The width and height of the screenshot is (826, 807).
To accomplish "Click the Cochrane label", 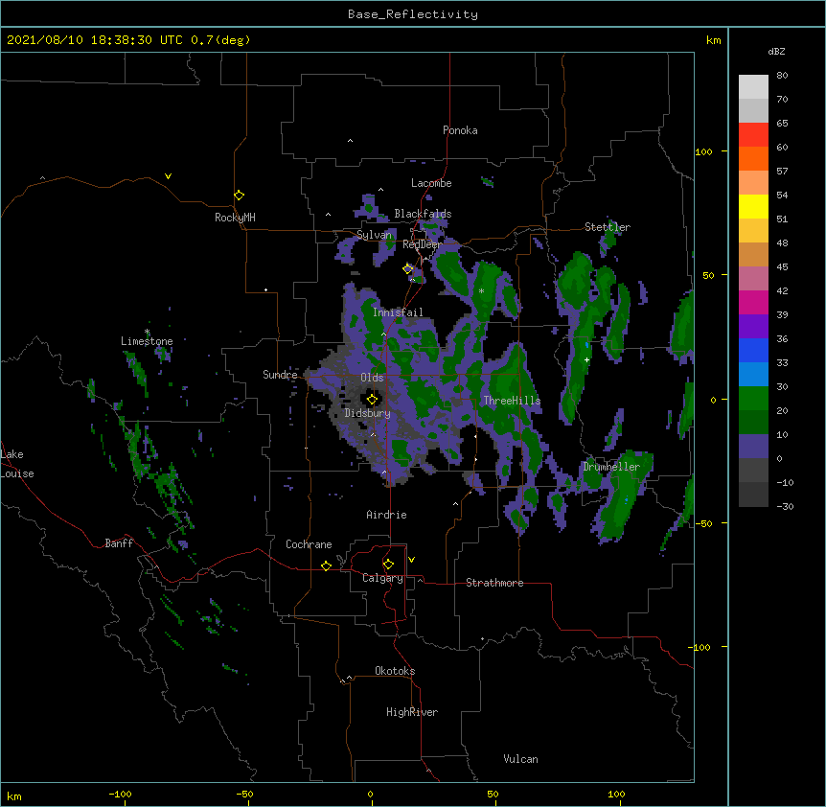I will (309, 544).
